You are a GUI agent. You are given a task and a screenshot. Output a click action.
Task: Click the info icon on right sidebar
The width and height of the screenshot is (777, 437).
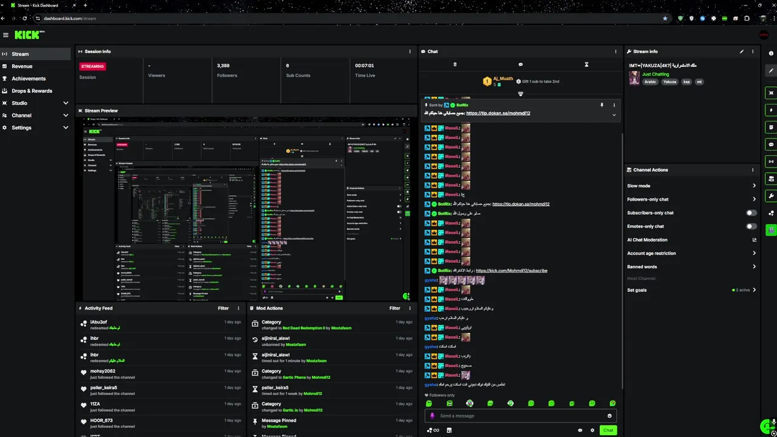(771, 53)
